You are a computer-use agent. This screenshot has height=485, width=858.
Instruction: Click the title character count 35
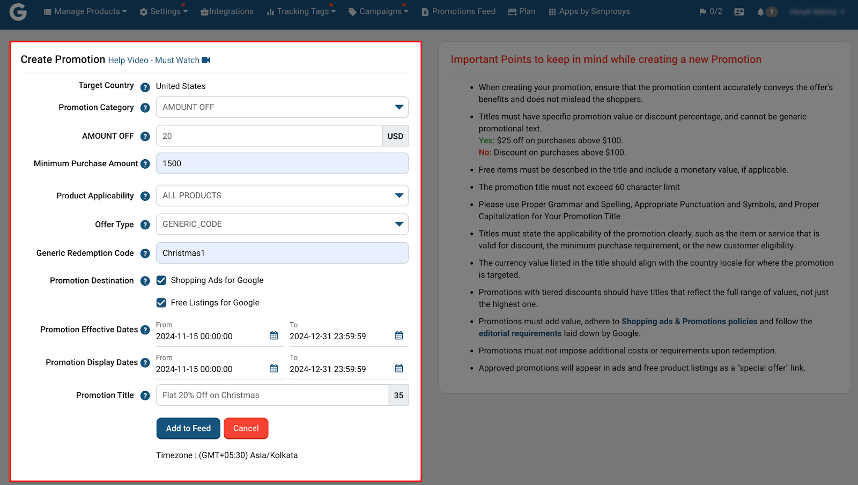pyautogui.click(x=398, y=395)
